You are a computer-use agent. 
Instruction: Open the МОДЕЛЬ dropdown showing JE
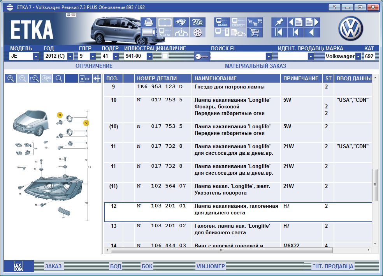(x=36, y=56)
